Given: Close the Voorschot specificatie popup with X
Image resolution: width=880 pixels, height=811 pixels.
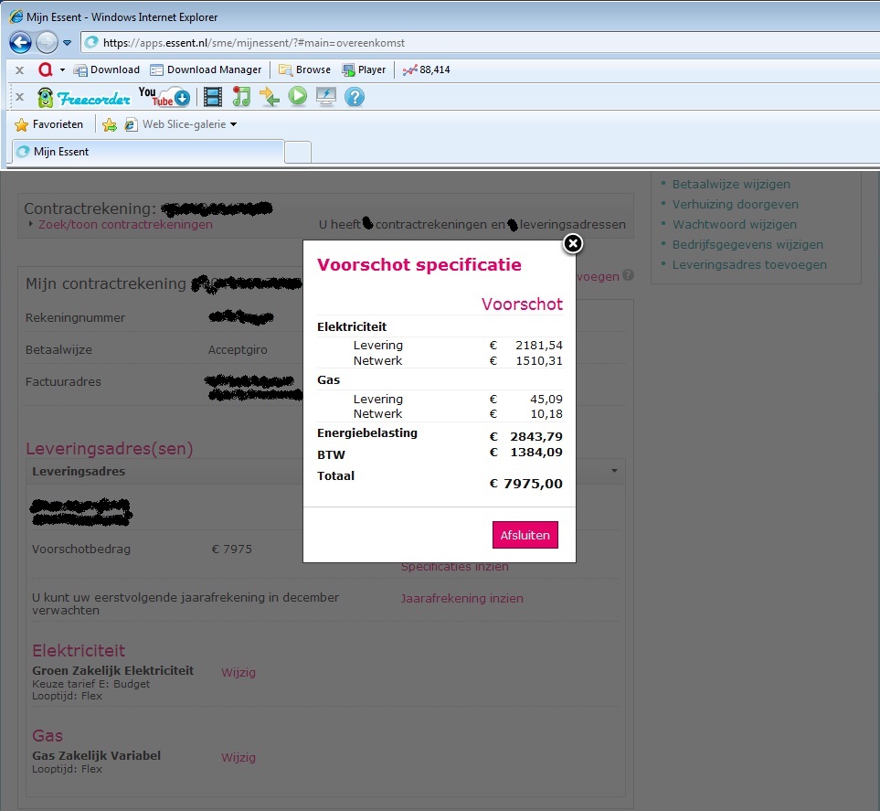Looking at the screenshot, I should click(x=572, y=243).
